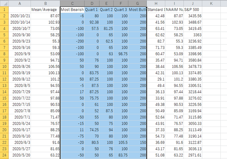Image resolution: width=227 pixels, height=159 pixels.
Task: Click standard deviation value 82.7
Action: [156, 41]
